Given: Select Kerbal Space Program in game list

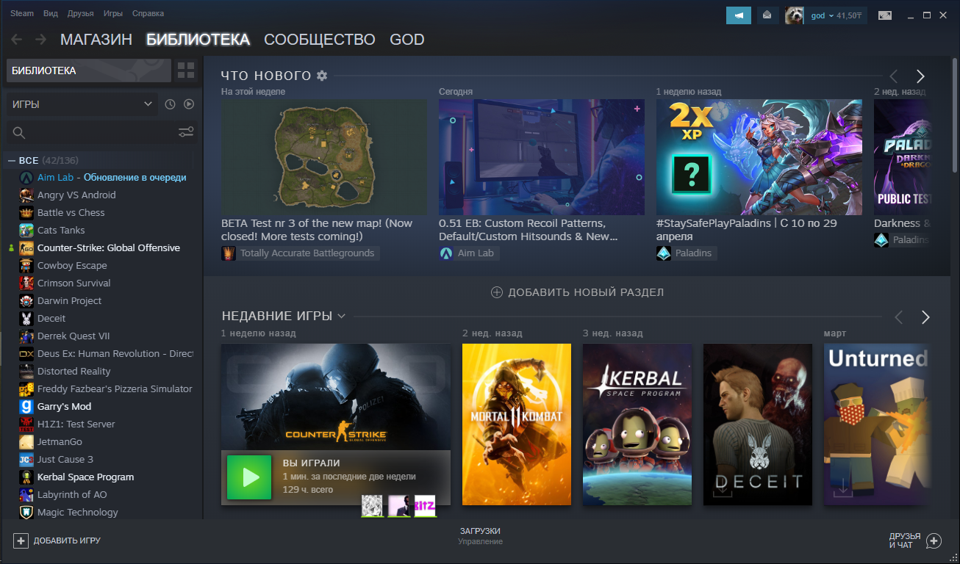Looking at the screenshot, I should 86,477.
